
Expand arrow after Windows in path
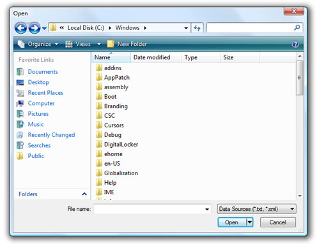pos(145,28)
